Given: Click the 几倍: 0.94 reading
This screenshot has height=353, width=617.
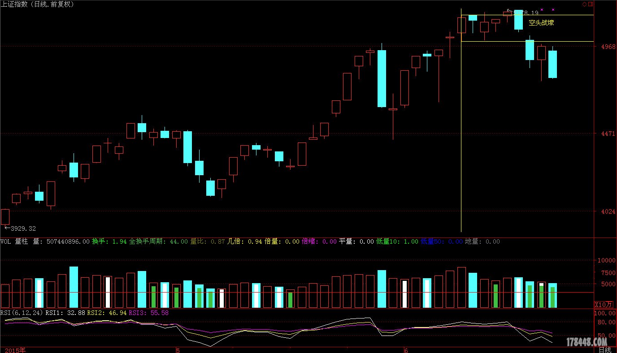Looking at the screenshot, I should (x=244, y=241).
